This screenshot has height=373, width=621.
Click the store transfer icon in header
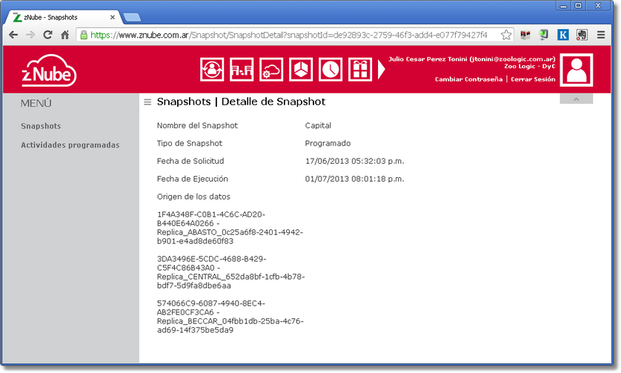coord(242,69)
